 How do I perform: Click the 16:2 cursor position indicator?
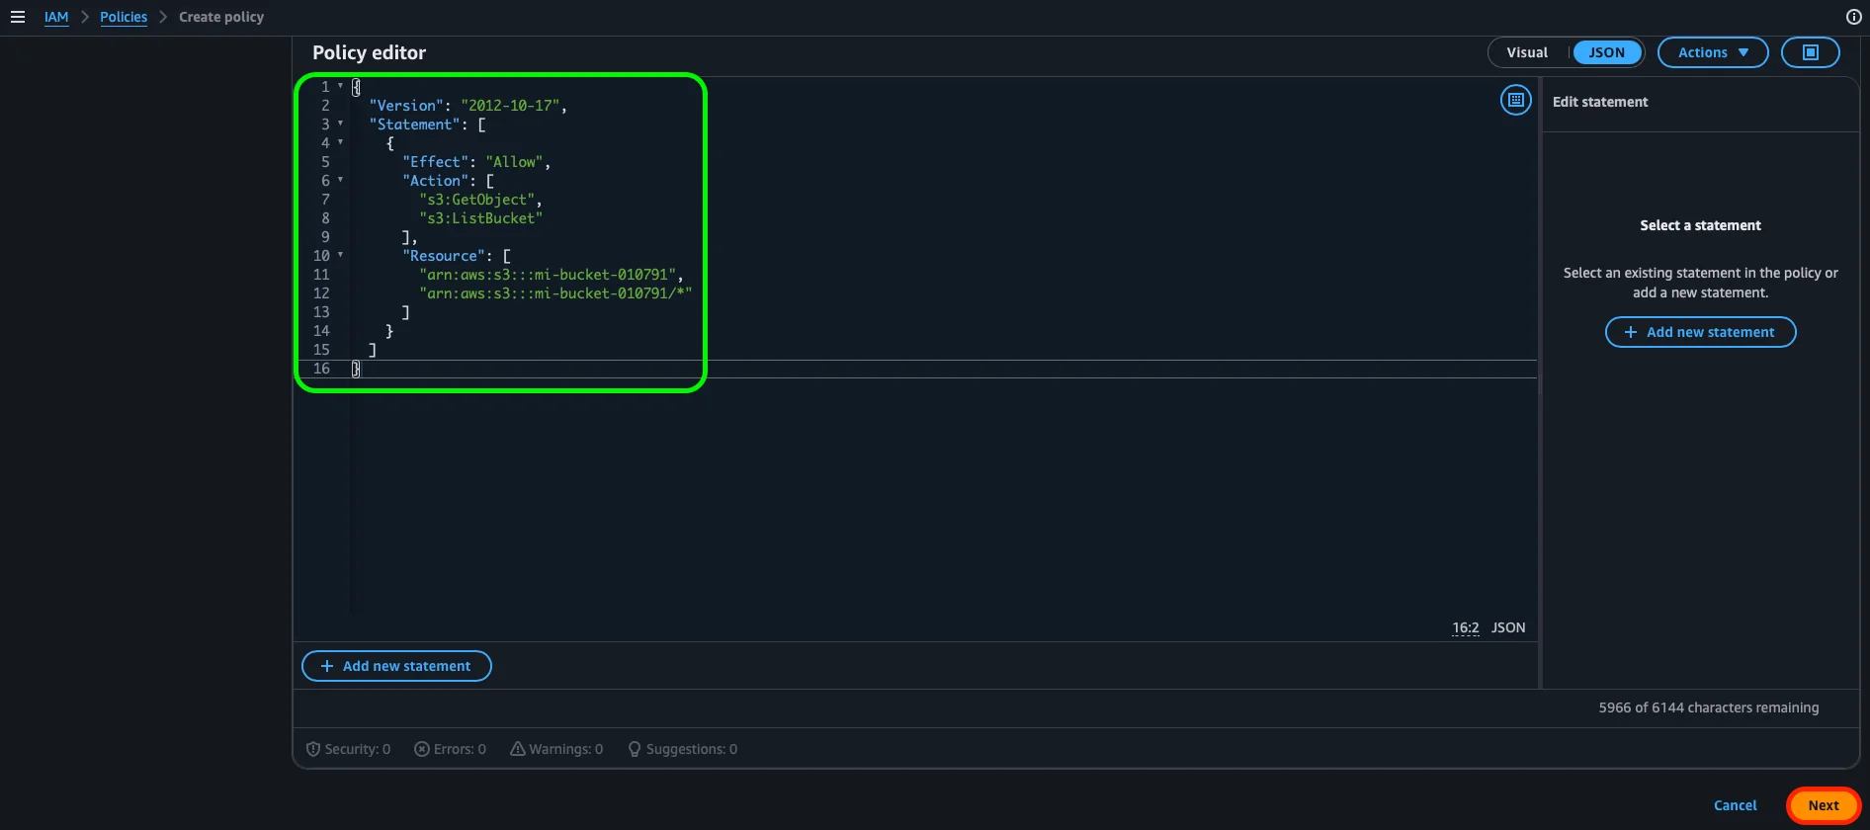click(x=1465, y=627)
